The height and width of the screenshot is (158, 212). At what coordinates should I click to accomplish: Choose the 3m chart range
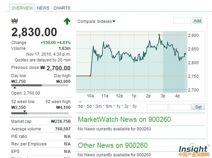click(x=99, y=106)
